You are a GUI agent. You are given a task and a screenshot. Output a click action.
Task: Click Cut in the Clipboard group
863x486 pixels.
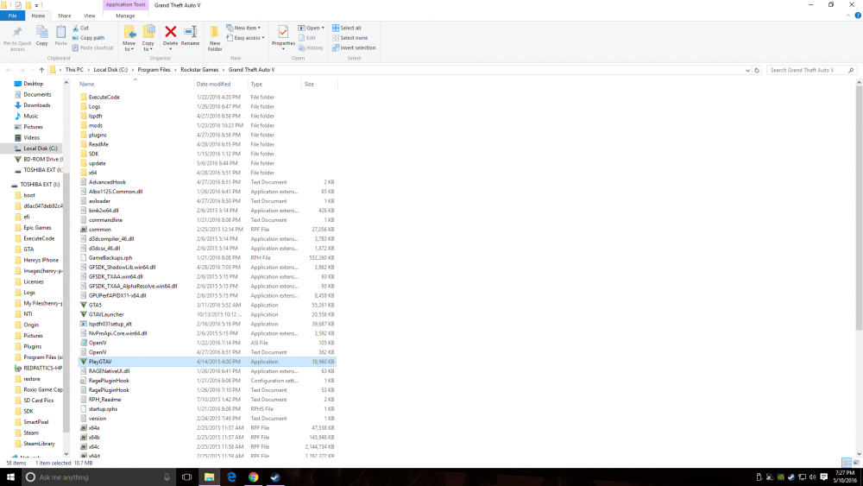click(80, 28)
